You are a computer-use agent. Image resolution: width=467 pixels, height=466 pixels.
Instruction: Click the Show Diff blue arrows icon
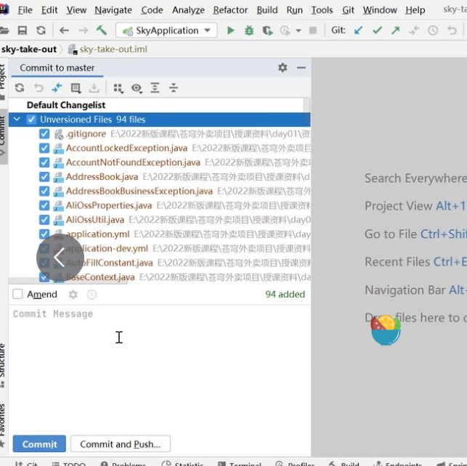click(57, 88)
